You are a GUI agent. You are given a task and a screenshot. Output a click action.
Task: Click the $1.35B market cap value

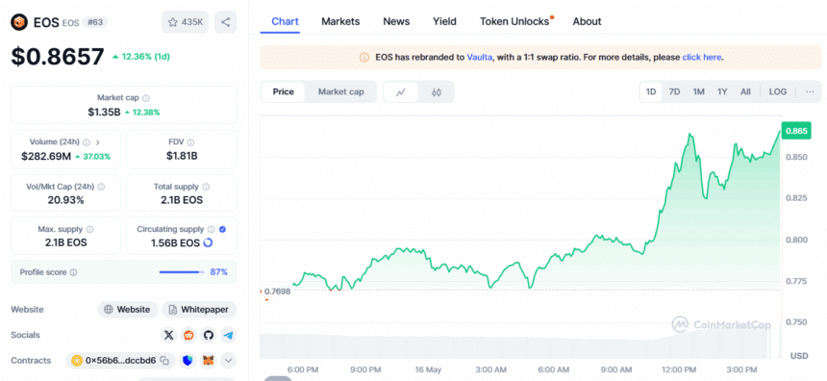tap(104, 112)
